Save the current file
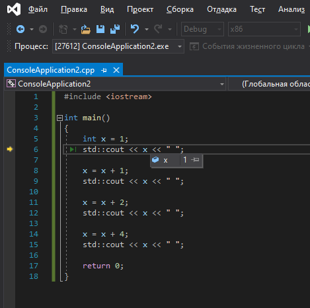The width and height of the screenshot is (310, 308). (100, 29)
